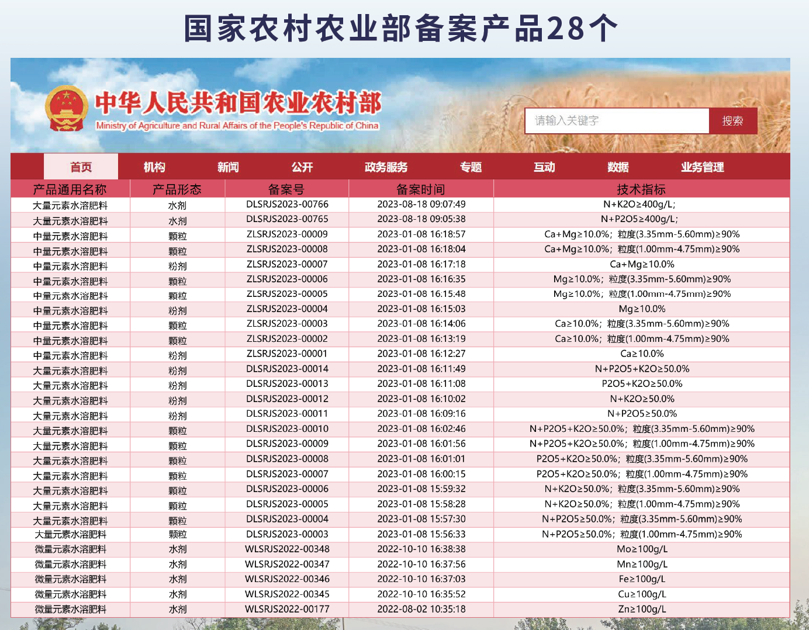Select record number DLSRJS2023-00011
Image resolution: width=809 pixels, height=630 pixels.
[x=287, y=413]
